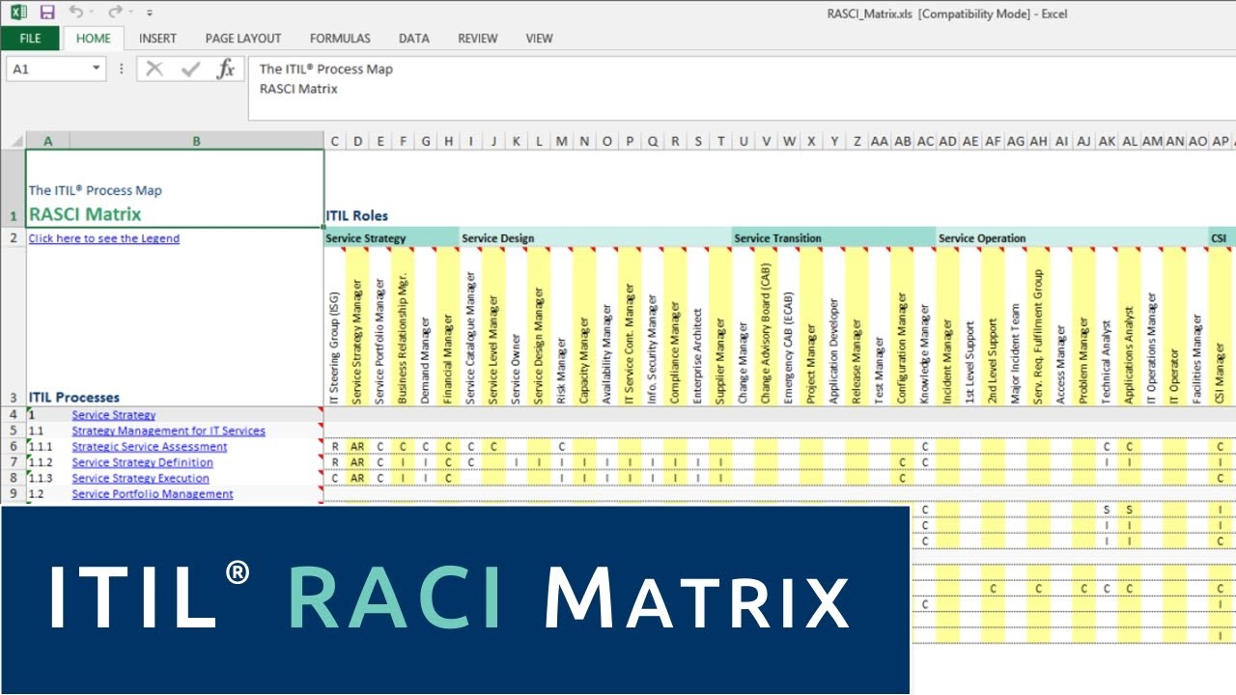This screenshot has height=695, width=1236.
Task: Click the Service Strategy group header
Action: coord(391,238)
